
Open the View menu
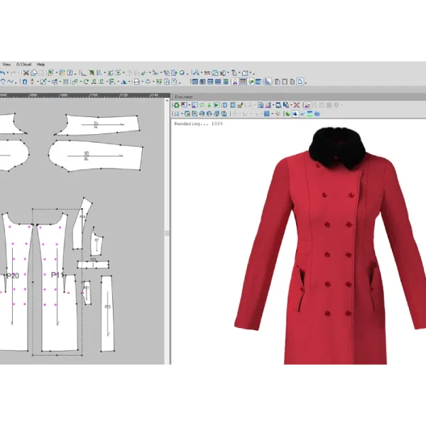coord(6,65)
